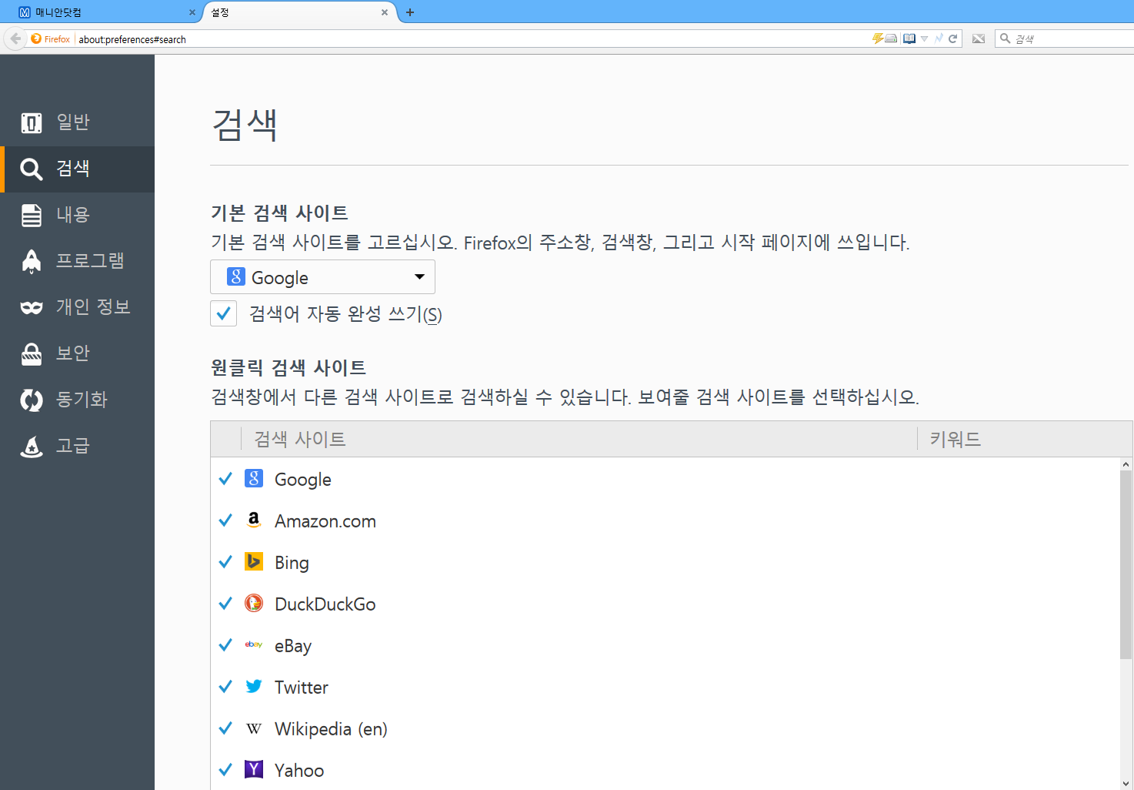The image size is (1134, 790).
Task: Click the engine list scrollbar thumb
Action: pyautogui.click(x=1126, y=564)
